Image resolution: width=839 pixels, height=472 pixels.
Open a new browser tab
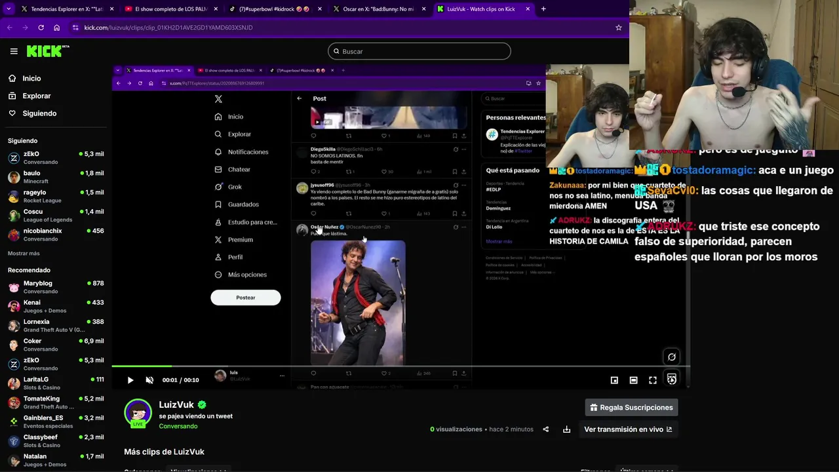[x=543, y=9]
